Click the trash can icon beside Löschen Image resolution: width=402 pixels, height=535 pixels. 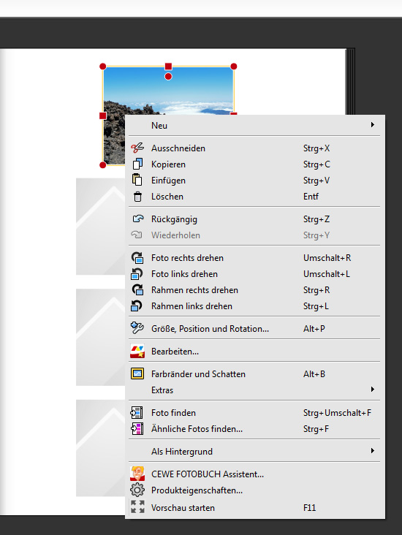coord(137,197)
